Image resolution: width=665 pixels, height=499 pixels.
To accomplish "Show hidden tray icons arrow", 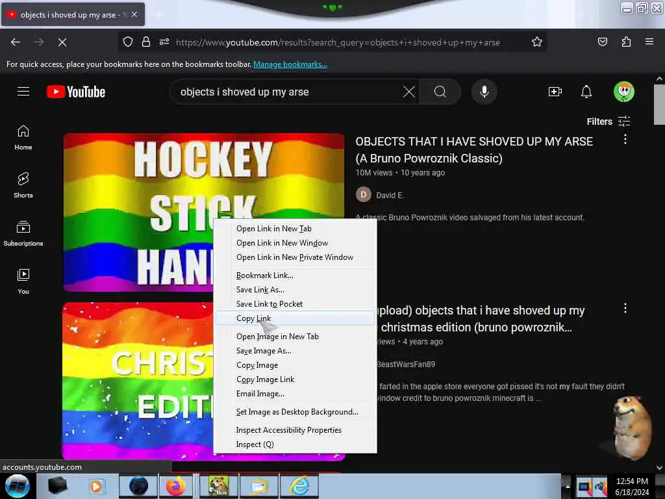I will point(568,486).
